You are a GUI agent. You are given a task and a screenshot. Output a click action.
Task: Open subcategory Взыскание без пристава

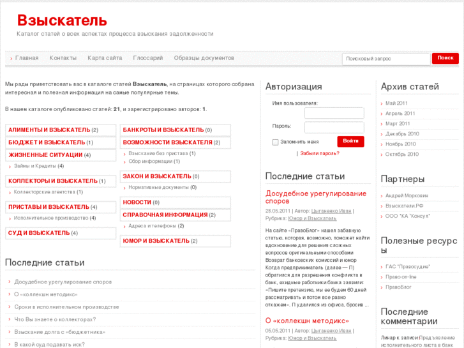pos(158,153)
